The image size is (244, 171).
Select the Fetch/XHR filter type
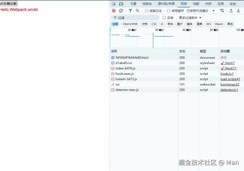point(130,24)
